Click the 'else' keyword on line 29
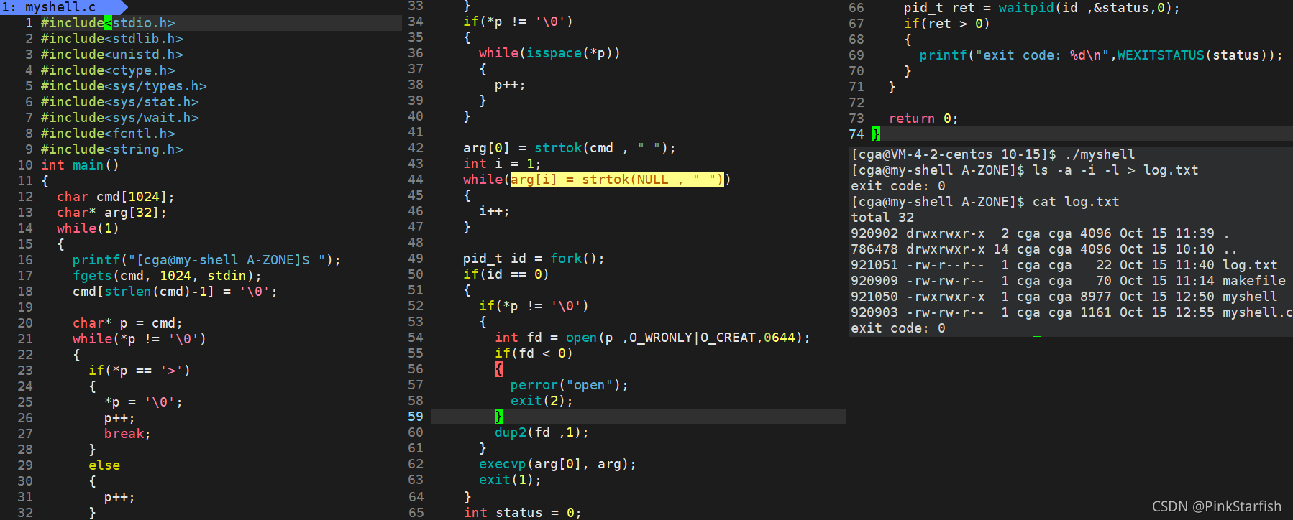Screen dimensions: 1293x520 tap(104, 465)
